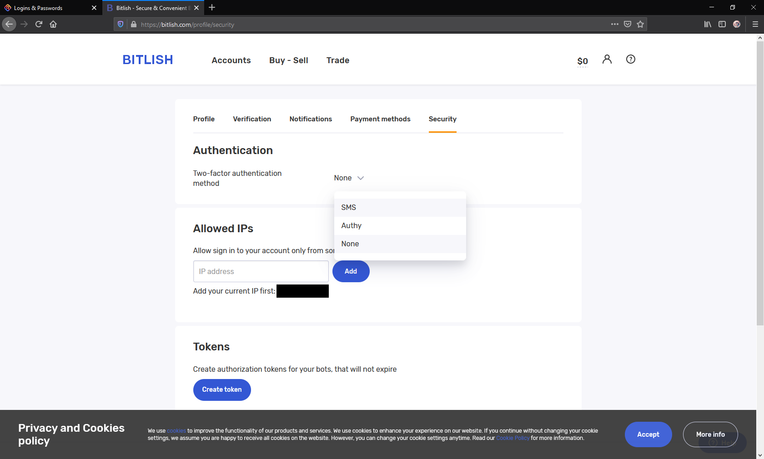Switch to the Profile tab
This screenshot has height=459, width=764.
coord(204,119)
